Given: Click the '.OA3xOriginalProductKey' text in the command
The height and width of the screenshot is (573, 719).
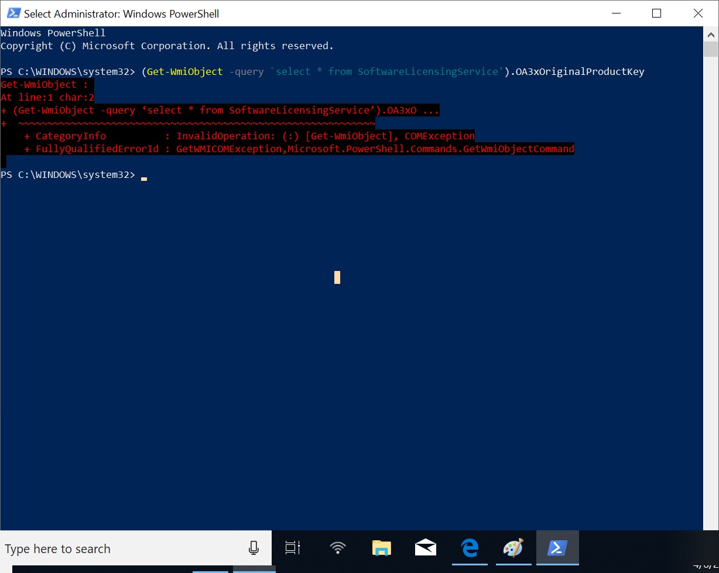Looking at the screenshot, I should pyautogui.click(x=577, y=71).
